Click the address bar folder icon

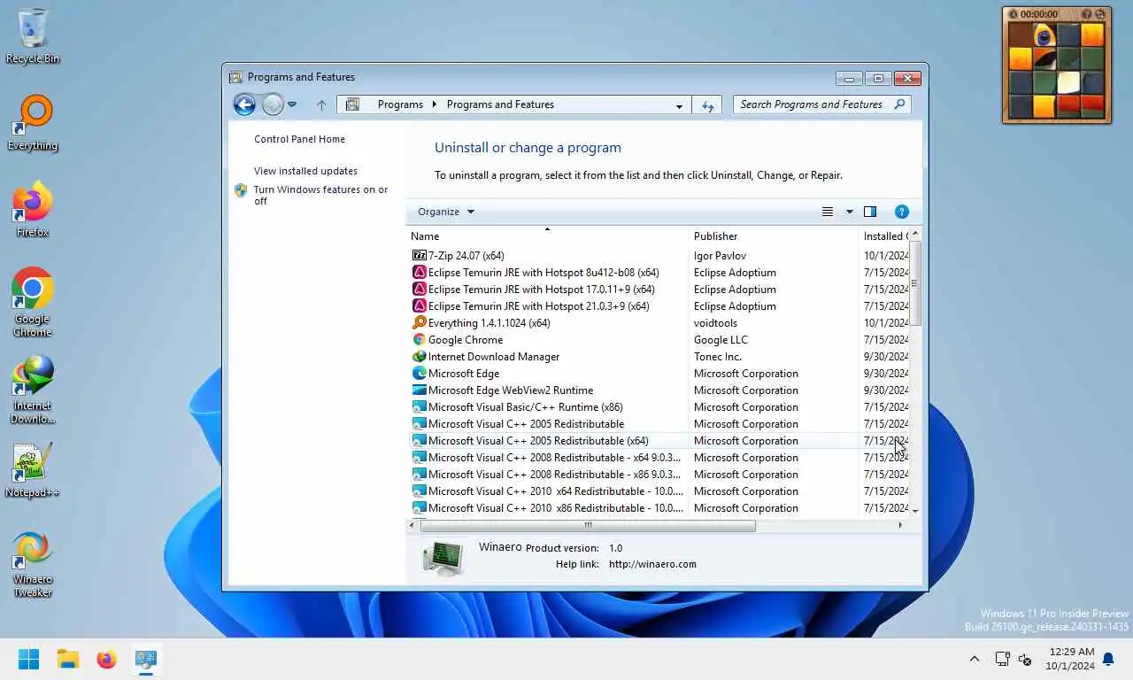(x=352, y=104)
